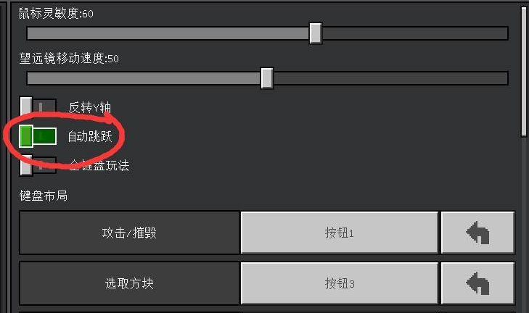The width and height of the screenshot is (529, 313).
Task: Click unfilled dark part of 望远镜移动速度 track
Action: pyautogui.click(x=390, y=78)
